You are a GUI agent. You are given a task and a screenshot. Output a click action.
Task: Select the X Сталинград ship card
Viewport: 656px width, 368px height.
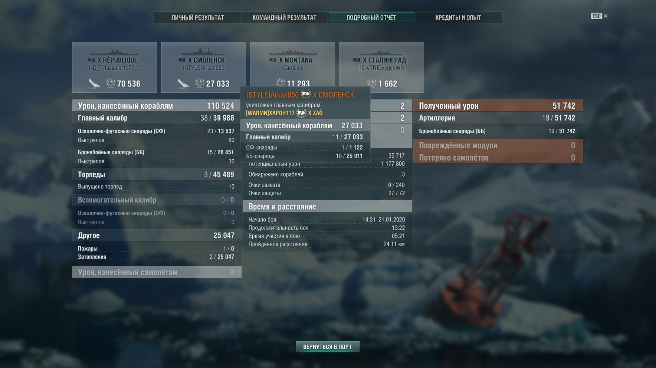click(x=381, y=67)
